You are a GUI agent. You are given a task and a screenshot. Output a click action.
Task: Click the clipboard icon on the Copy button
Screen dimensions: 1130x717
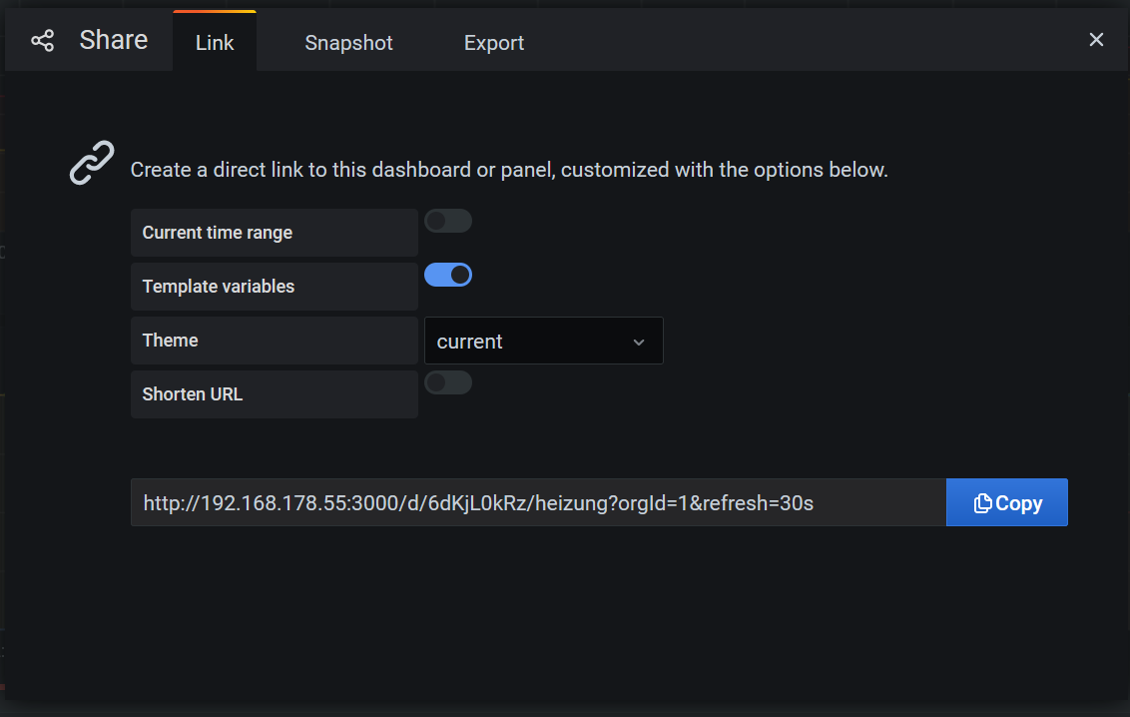tap(983, 503)
